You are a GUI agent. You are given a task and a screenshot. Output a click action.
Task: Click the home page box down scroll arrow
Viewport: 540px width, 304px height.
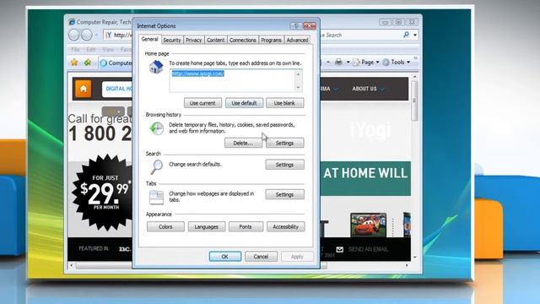(x=298, y=88)
